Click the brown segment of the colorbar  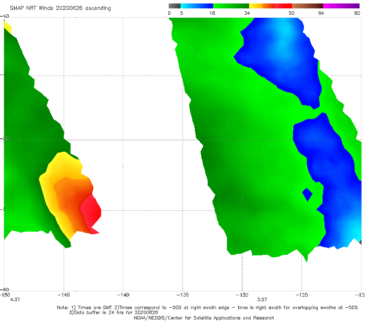(x=307, y=6)
